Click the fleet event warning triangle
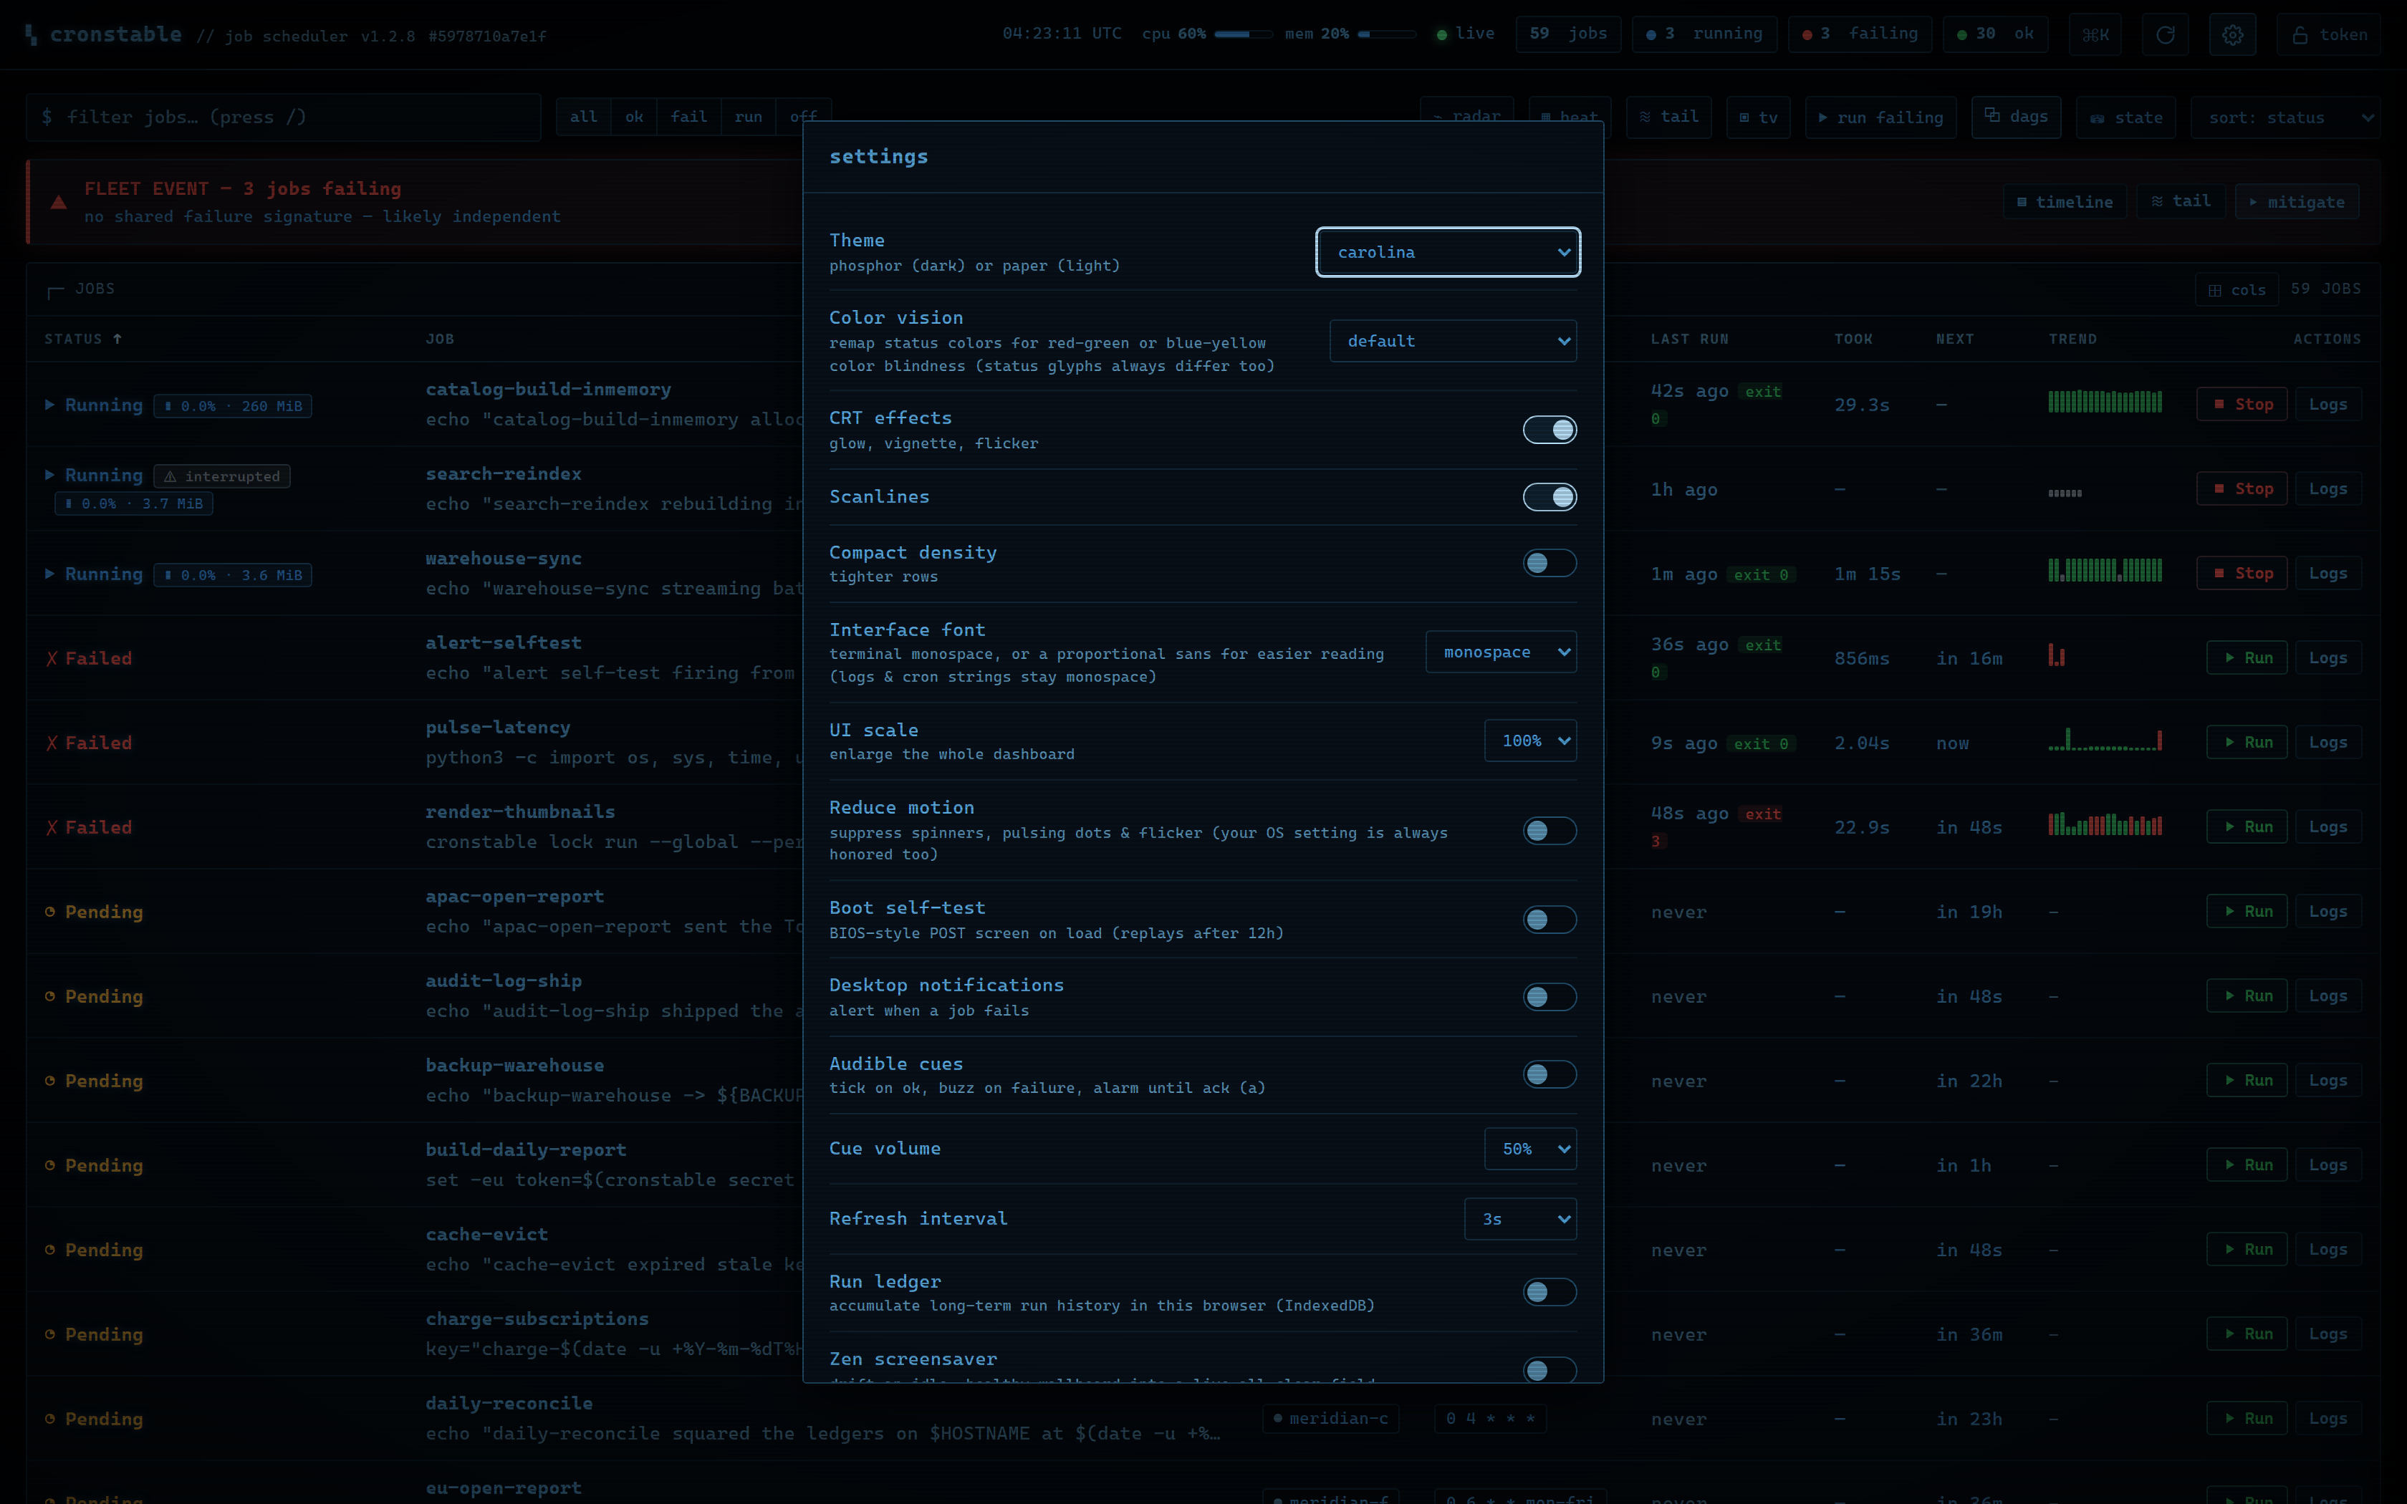The width and height of the screenshot is (2407, 1504). point(59,202)
